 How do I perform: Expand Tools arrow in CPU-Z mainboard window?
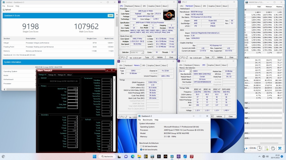pos(213,57)
